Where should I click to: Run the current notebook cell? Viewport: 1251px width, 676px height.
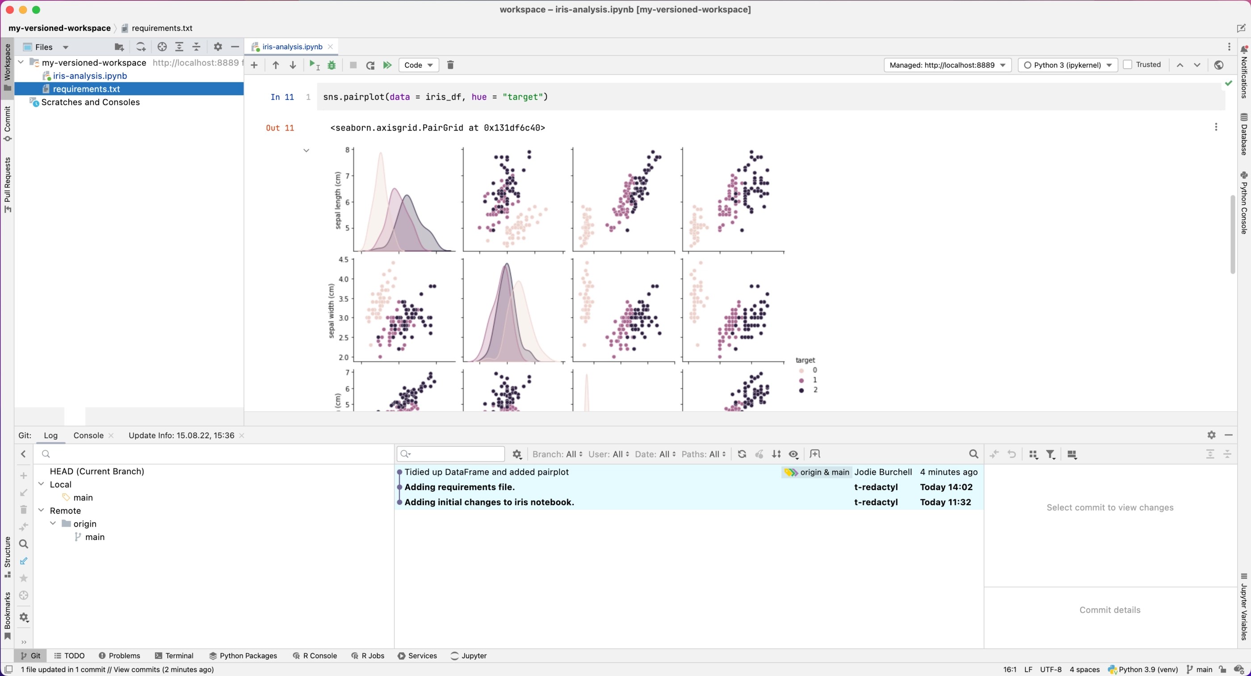313,65
